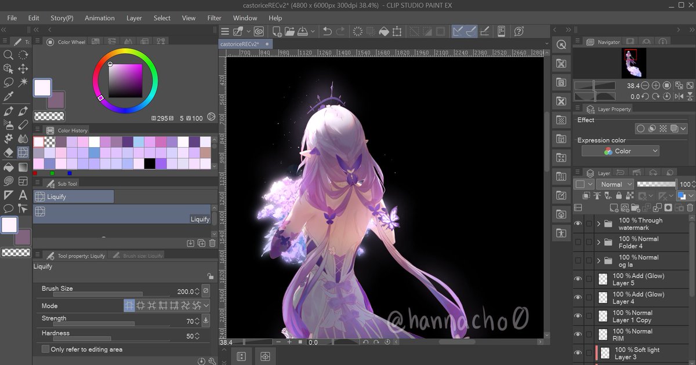Open the layer effect options dropdown arrow

coord(682,129)
